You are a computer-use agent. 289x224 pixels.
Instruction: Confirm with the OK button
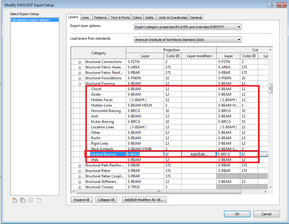[237, 214]
